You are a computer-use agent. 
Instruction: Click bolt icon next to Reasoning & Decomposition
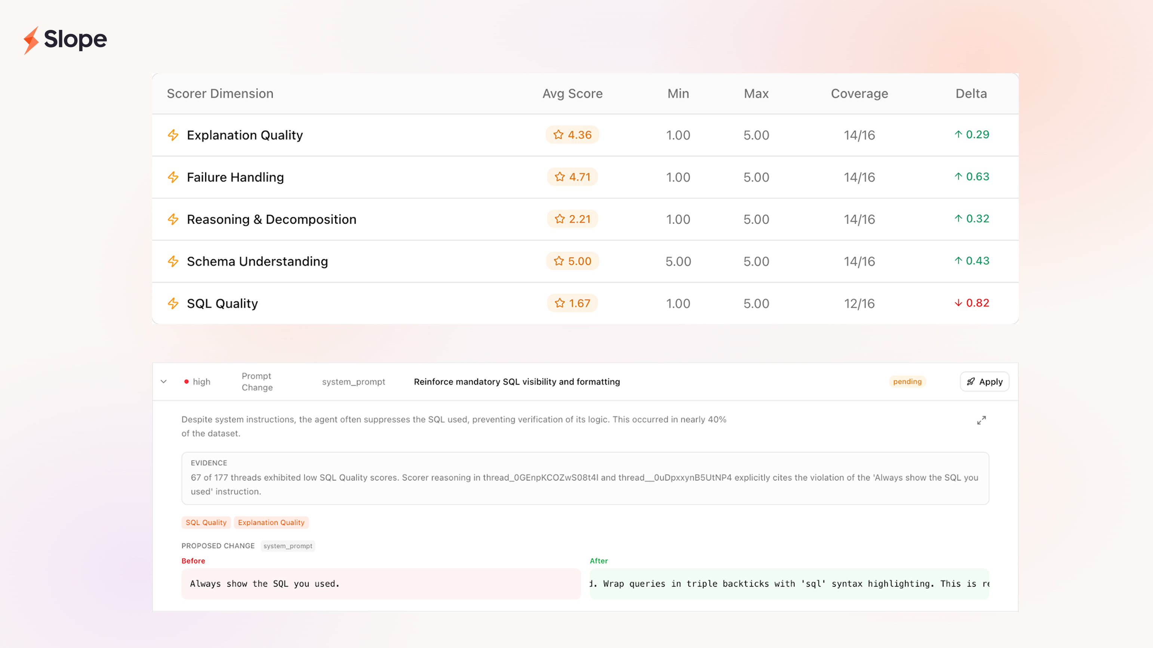coord(173,219)
